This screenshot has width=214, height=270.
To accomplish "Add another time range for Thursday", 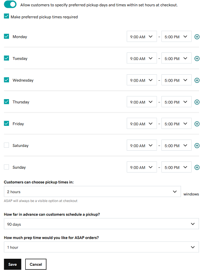I will pyautogui.click(x=197, y=102).
